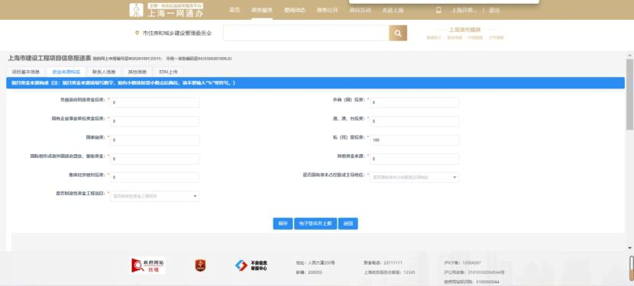Open the 不良信息举报中心 icon
634x286 pixels.
click(x=251, y=265)
